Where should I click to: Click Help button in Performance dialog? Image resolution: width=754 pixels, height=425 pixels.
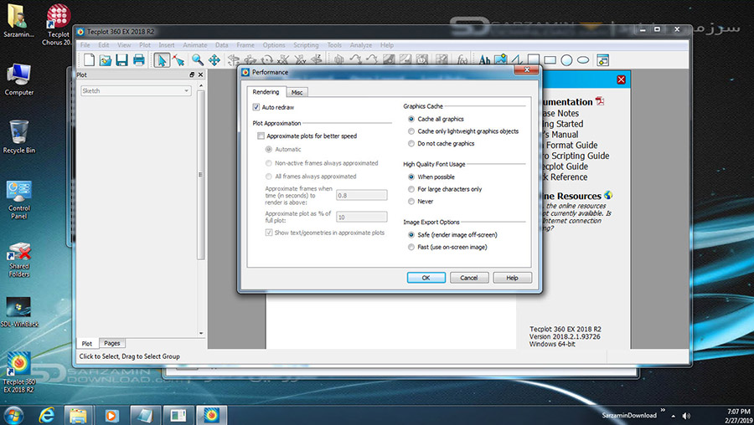point(512,278)
